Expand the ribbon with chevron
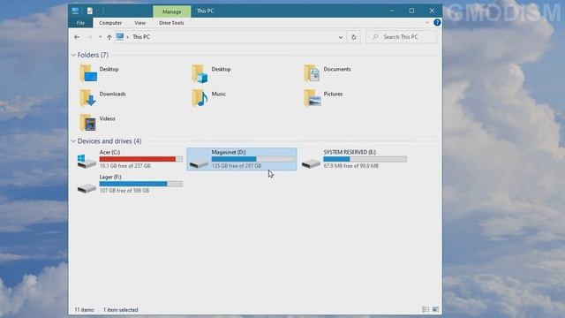565x318 pixels. pos(427,23)
